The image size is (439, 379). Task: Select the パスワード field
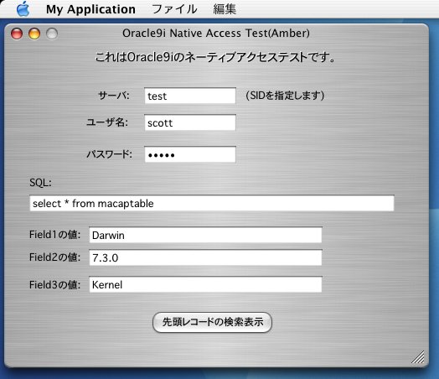point(190,154)
